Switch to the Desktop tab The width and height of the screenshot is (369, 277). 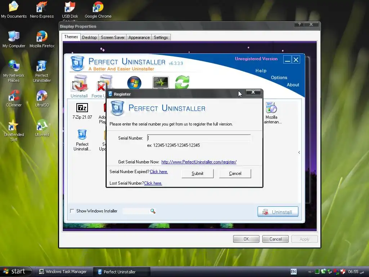[89, 38]
